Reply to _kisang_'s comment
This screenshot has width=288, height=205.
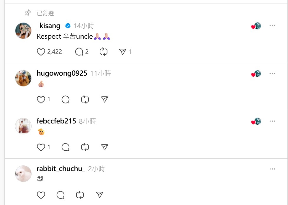coord(79,52)
